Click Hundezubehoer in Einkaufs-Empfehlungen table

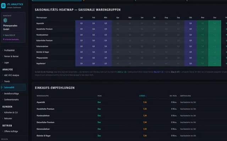click(43, 116)
